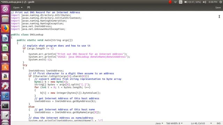Click the 'byte[] b = new byte[4];' line

pyautogui.click(x=51, y=82)
